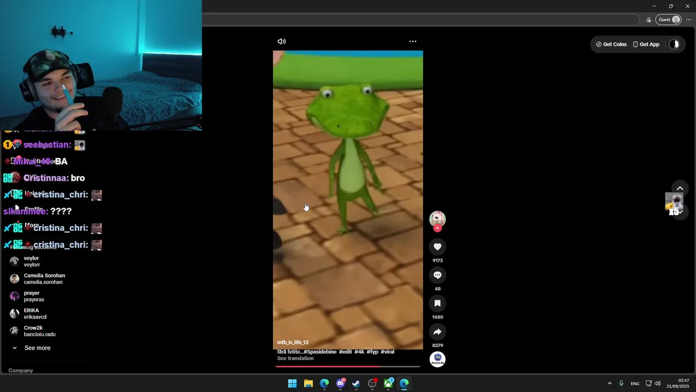Click the #Spasidebine hashtag
Viewport: 696px width, 392px height.
coord(320,352)
